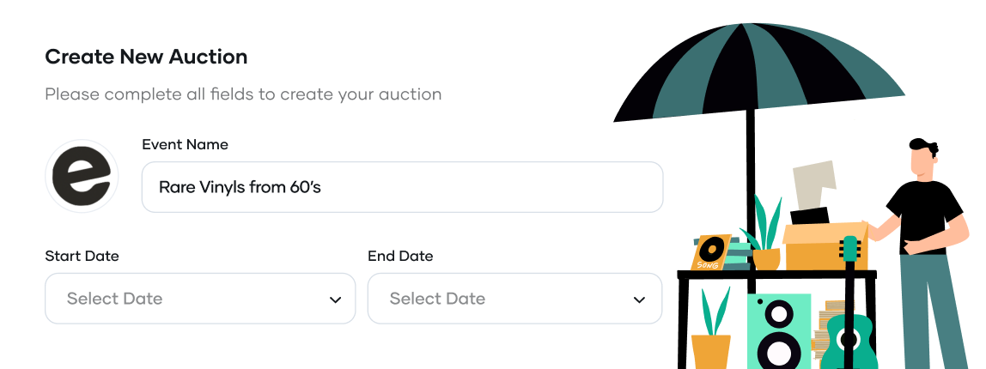Click the round "e" event logo
This screenshot has height=369, width=986.
82,176
